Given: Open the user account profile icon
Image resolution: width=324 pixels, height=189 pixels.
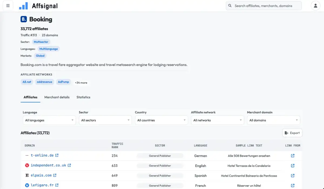Looking at the screenshot, I should (315, 6).
